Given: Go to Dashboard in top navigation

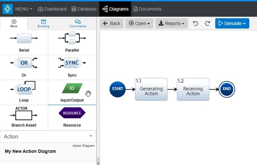Looking at the screenshot, I should pyautogui.click(x=52, y=9).
